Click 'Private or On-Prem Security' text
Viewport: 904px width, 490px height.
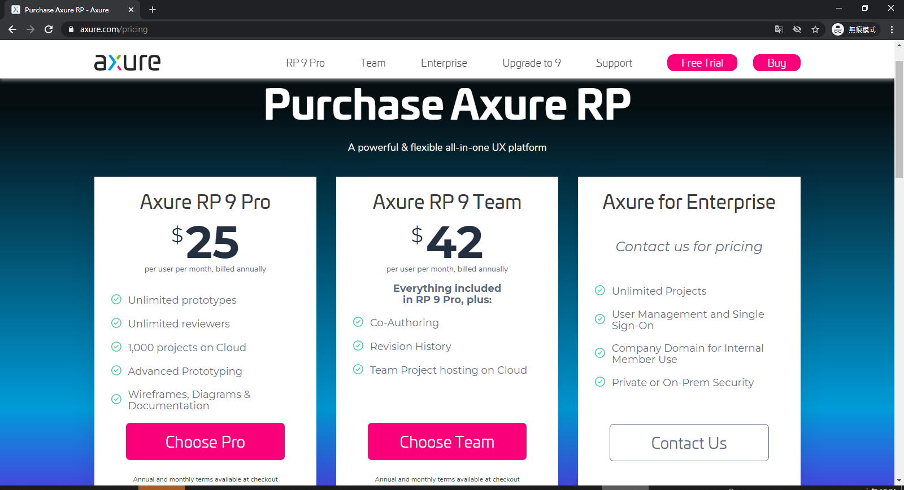(x=683, y=382)
